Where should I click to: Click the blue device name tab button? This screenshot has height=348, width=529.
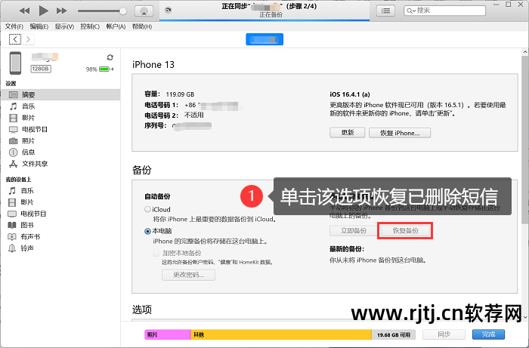[x=264, y=39]
